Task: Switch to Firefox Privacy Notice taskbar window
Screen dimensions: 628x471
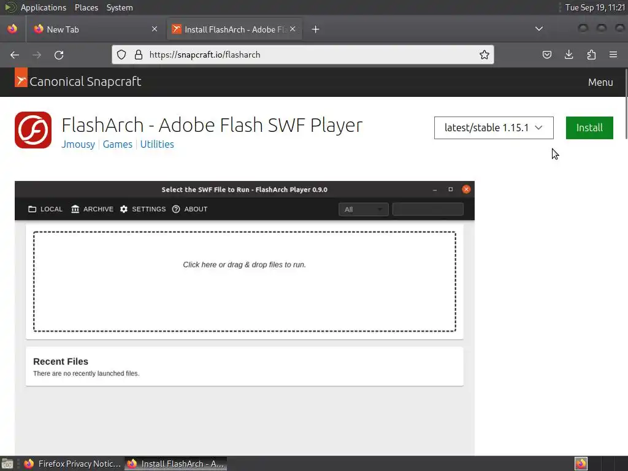Action: [72, 464]
